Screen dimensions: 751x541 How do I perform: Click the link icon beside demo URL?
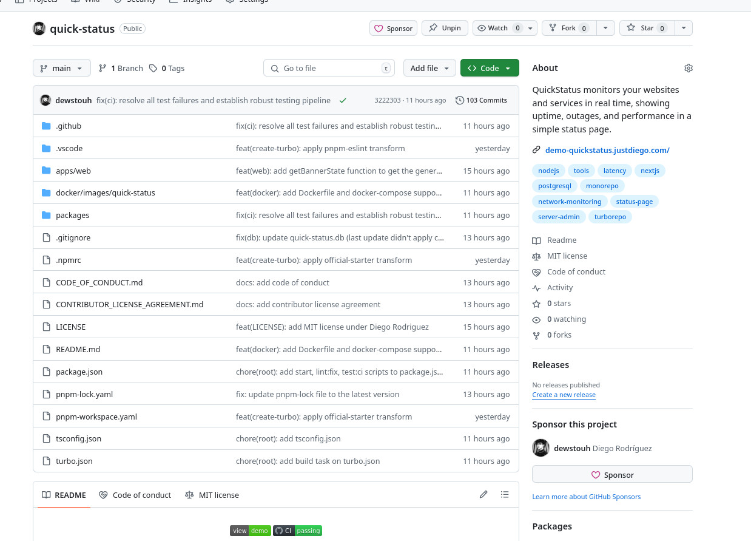coord(536,150)
